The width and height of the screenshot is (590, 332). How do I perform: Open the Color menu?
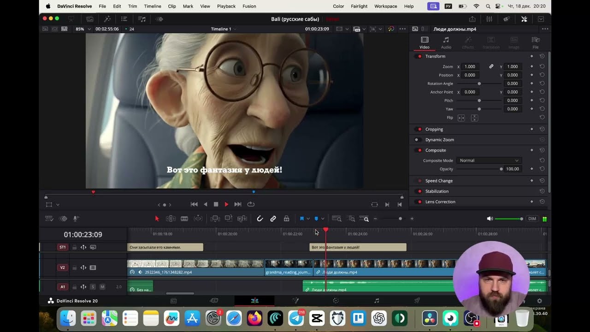338,6
